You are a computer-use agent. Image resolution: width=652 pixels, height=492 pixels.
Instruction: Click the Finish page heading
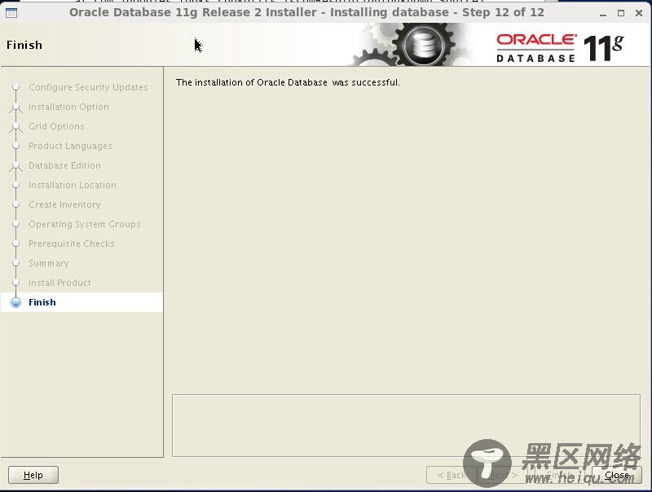coord(24,45)
